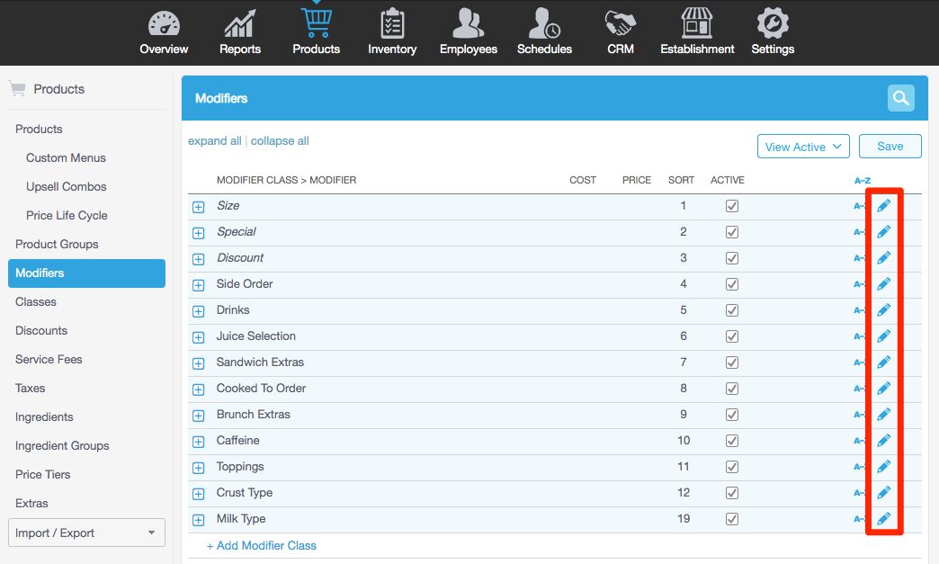The width and height of the screenshot is (939, 564).
Task: Open the Overview dashboard icon
Action: pos(164,24)
